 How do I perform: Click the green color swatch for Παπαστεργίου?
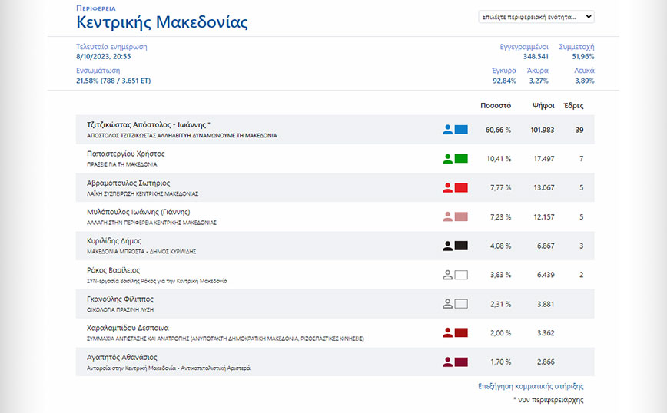point(461,159)
